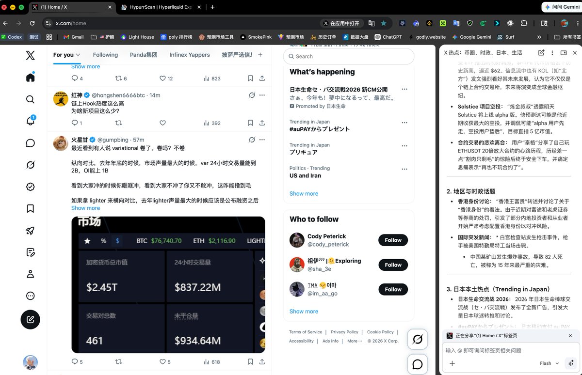Switch to the Following tab
The height and width of the screenshot is (375, 582).
(105, 55)
